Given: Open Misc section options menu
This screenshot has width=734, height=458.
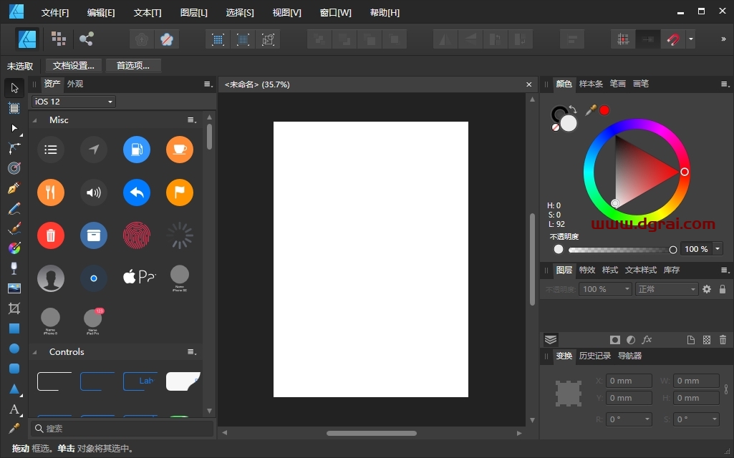Looking at the screenshot, I should pyautogui.click(x=192, y=120).
